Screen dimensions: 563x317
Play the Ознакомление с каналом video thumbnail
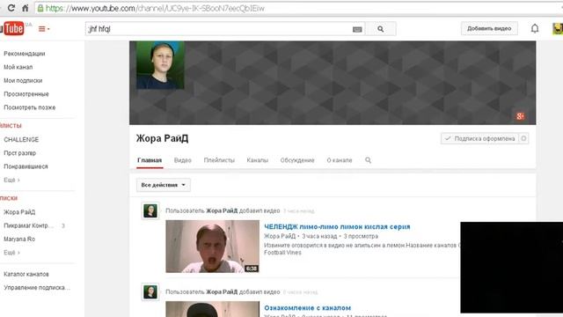pyautogui.click(x=212, y=309)
